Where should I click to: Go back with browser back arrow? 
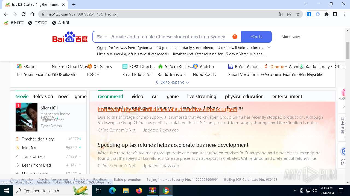coord(6,14)
